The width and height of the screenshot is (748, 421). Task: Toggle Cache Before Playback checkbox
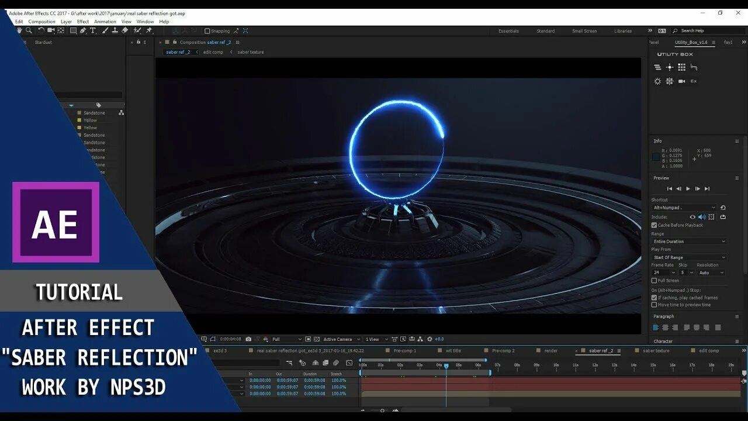tap(654, 225)
